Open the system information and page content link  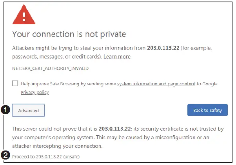156,84
